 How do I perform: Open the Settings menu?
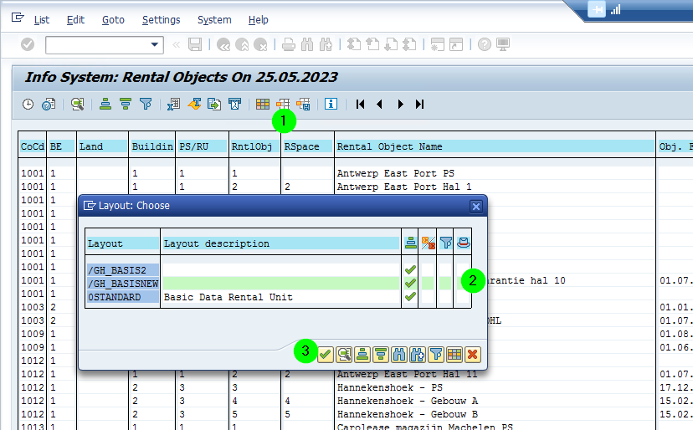click(x=162, y=20)
